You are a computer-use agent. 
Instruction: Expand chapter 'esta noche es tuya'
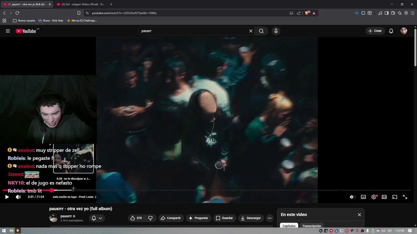click(x=75, y=197)
